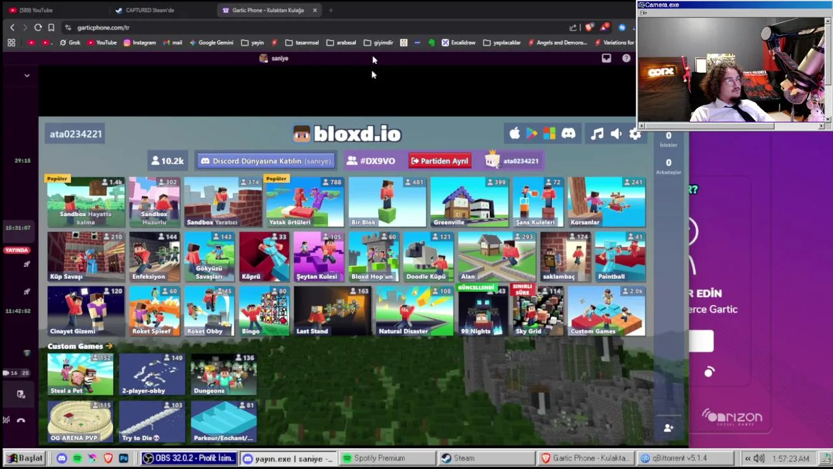Open a new browser tab
The height and width of the screenshot is (469, 833).
click(331, 10)
